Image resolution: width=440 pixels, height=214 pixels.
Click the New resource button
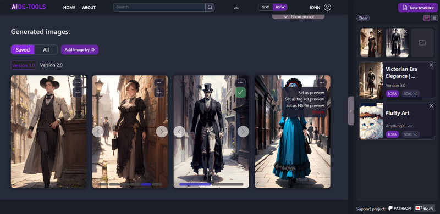[418, 8]
